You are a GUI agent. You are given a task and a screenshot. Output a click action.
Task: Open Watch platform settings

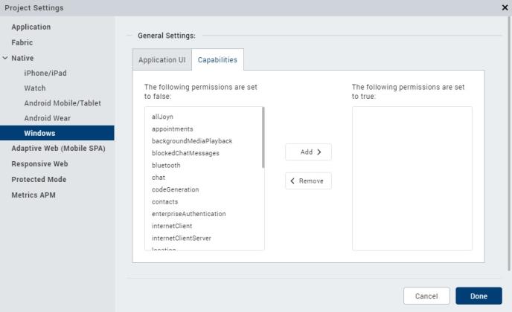(35, 88)
